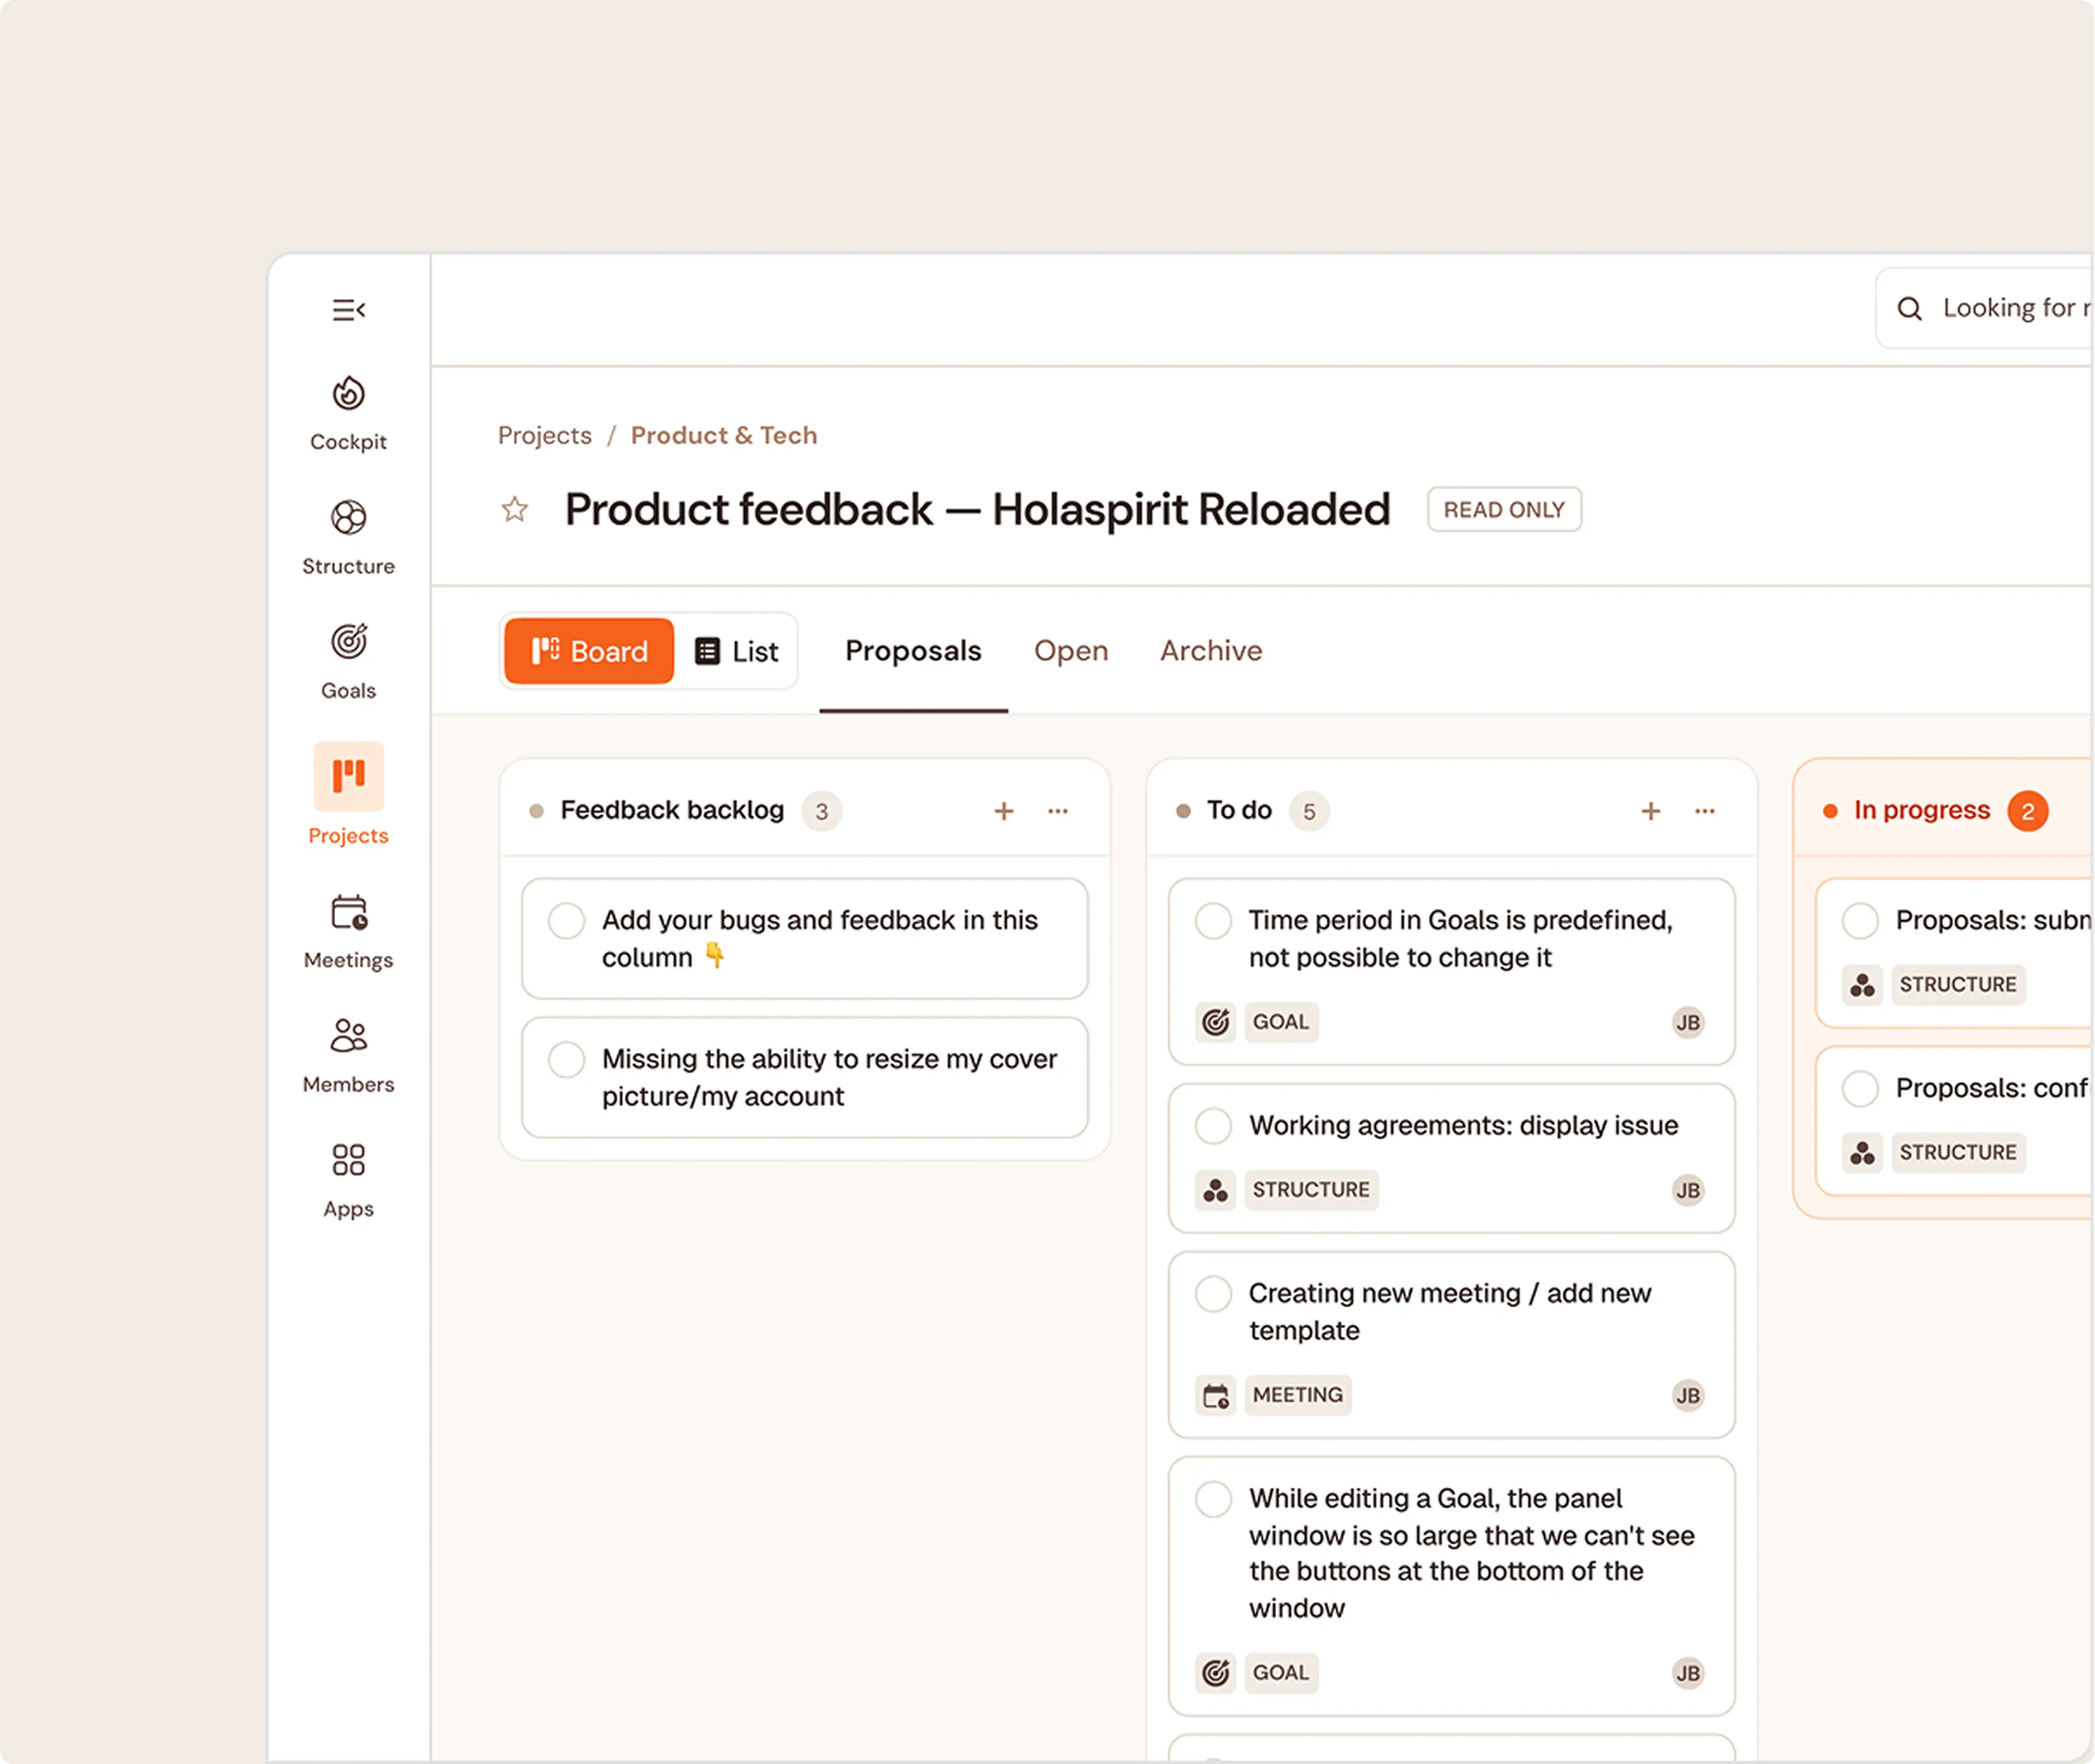Add a card to To do column

tap(1650, 811)
